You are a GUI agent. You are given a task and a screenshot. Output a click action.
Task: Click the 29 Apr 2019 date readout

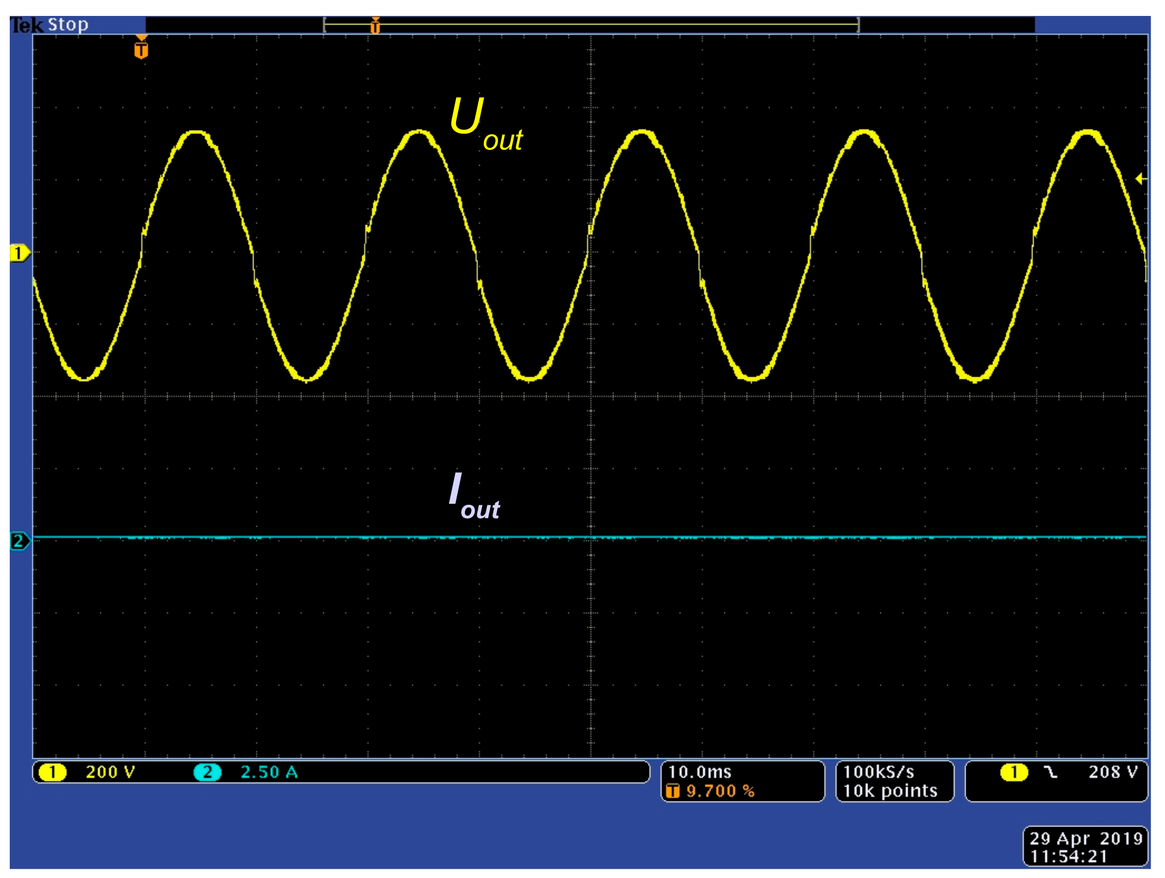1086,838
